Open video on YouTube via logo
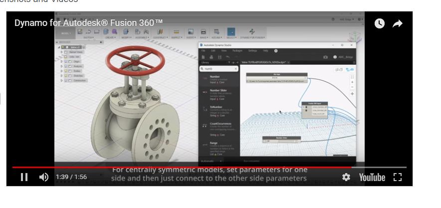Viewport: 441px width, 208px height. coord(372,178)
